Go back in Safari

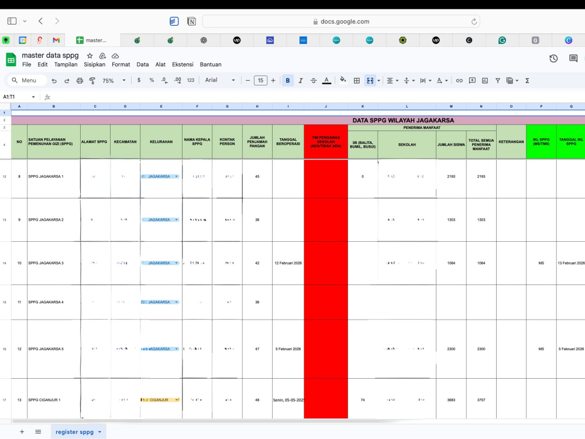[x=41, y=21]
